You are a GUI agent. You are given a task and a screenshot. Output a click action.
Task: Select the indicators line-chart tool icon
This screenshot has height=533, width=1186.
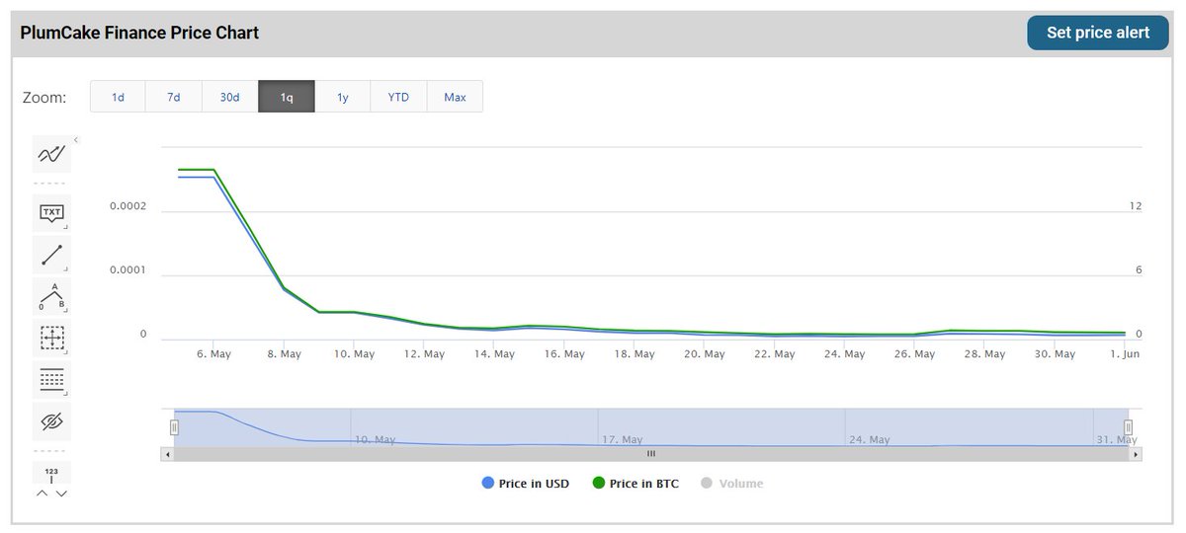coord(51,154)
